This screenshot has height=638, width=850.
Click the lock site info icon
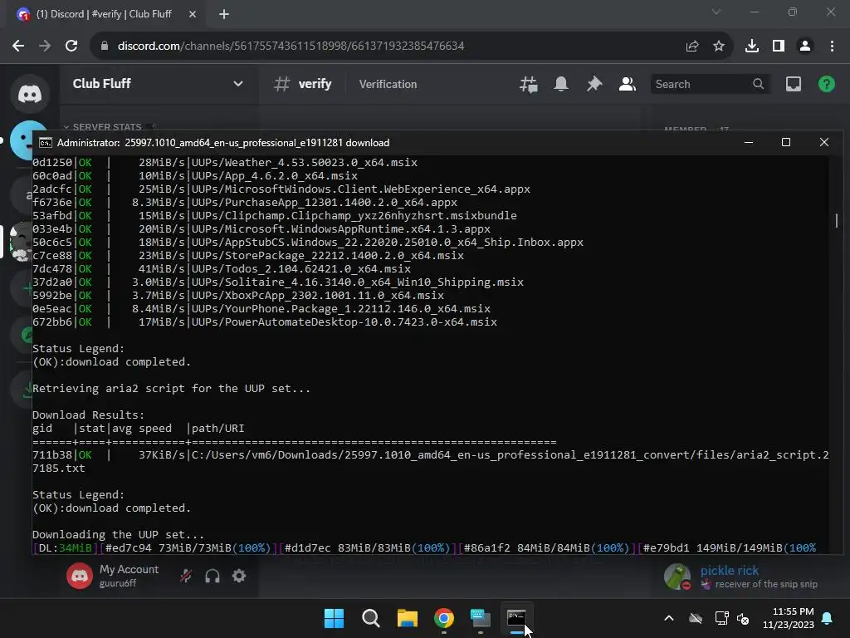[x=105, y=47]
